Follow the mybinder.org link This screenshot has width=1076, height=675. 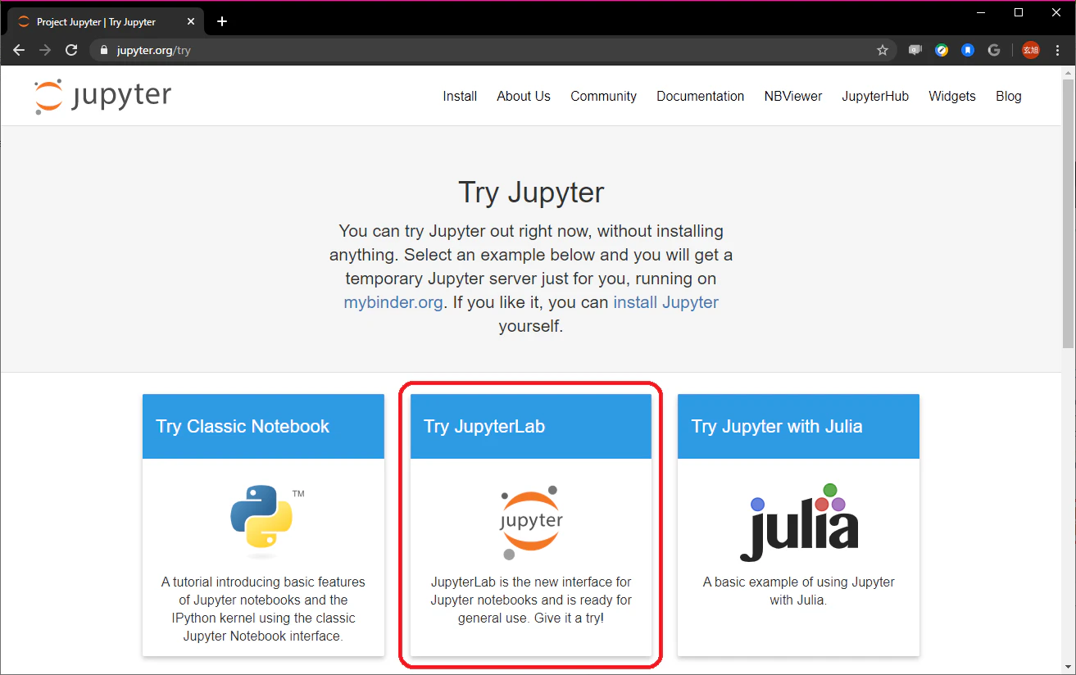click(393, 302)
